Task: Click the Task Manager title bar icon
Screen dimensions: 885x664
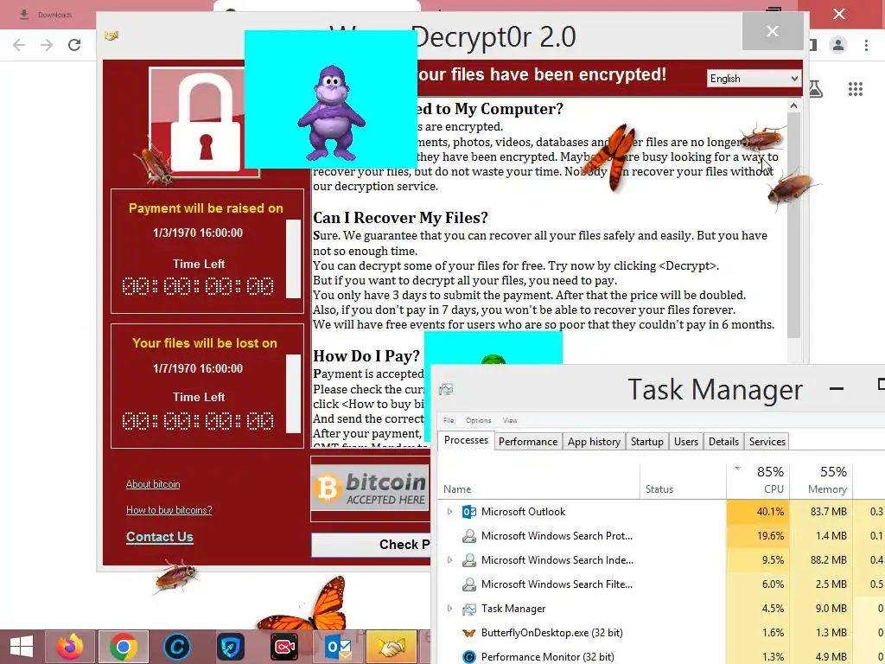Action: tap(447, 389)
